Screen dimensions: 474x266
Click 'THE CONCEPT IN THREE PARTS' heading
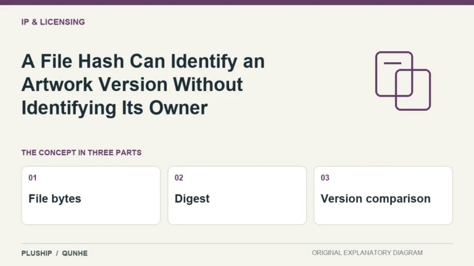(x=81, y=153)
